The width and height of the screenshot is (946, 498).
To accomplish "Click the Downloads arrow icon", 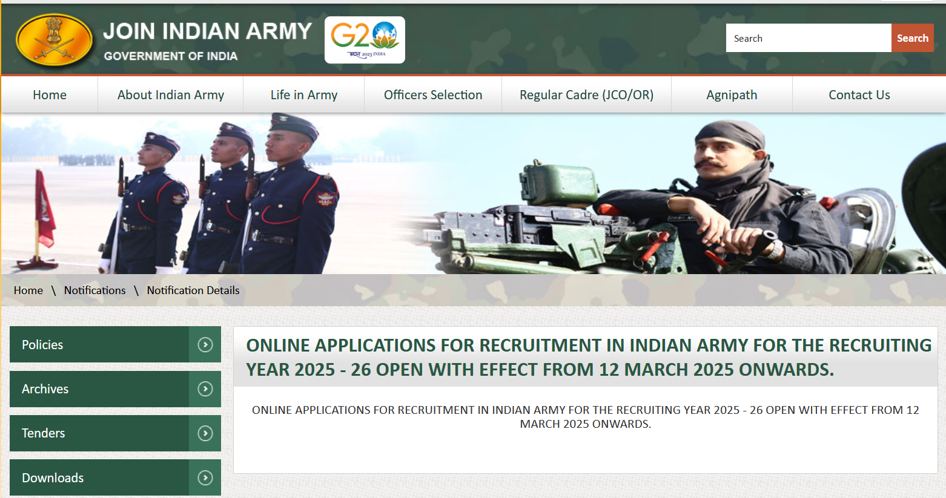I will 205,477.
